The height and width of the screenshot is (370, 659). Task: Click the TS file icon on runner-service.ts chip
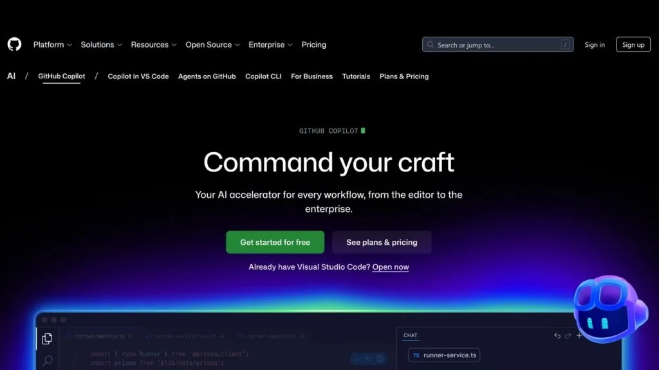click(416, 355)
